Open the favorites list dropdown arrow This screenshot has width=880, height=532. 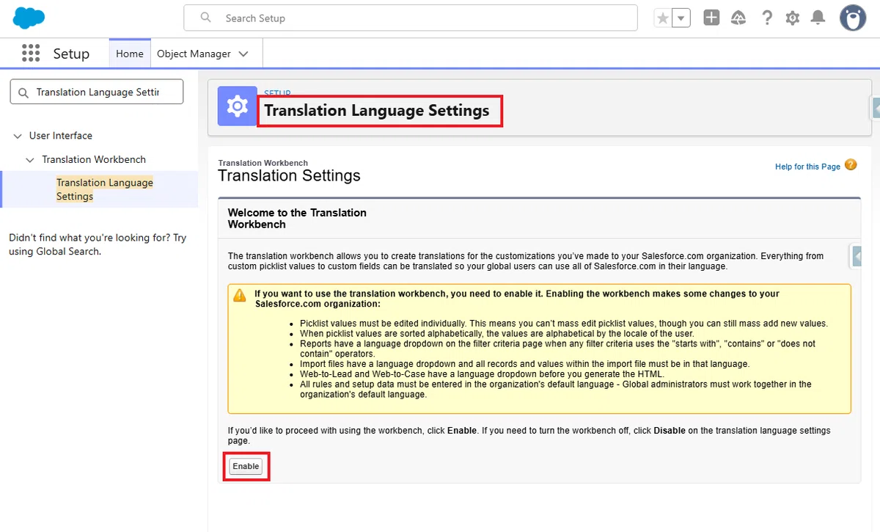click(681, 18)
